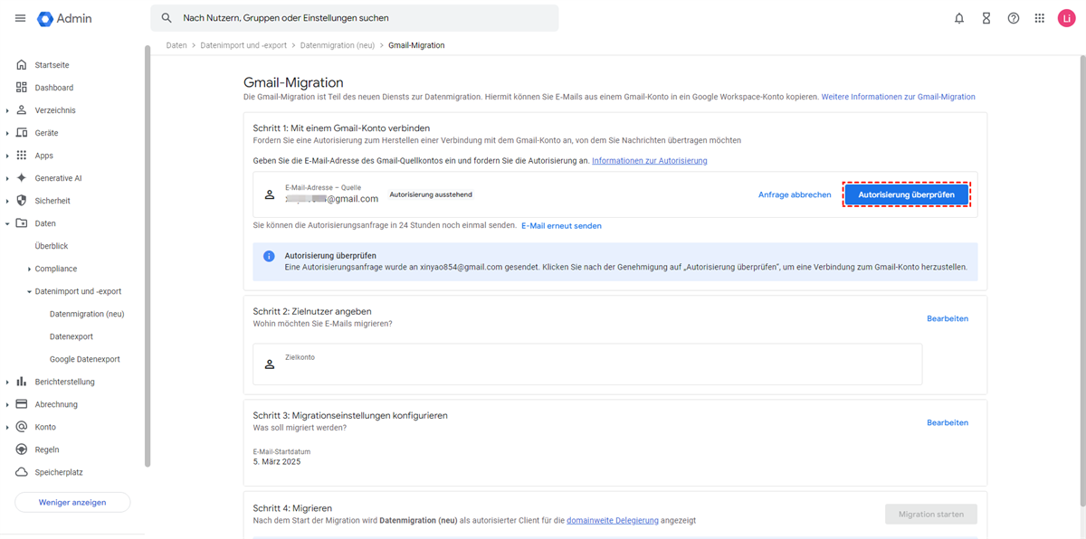Click the user account avatar
Viewport: 1086px width, 539px height.
pos(1066,18)
